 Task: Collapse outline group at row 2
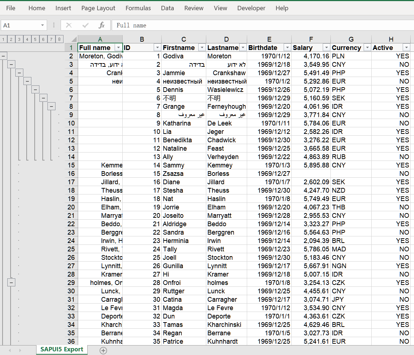pyautogui.click(x=3, y=56)
